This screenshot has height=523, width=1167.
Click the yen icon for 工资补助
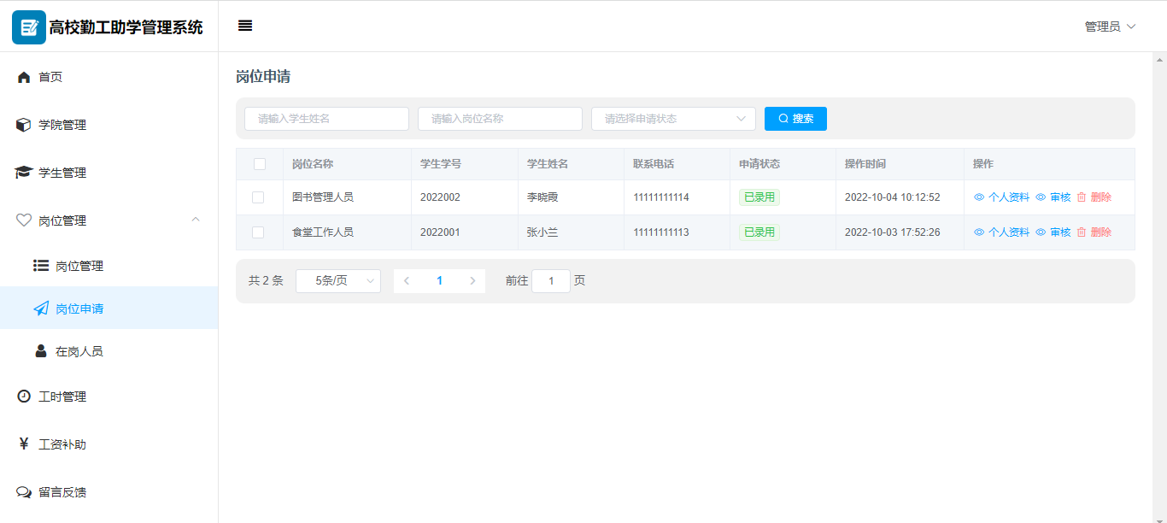[x=24, y=444]
